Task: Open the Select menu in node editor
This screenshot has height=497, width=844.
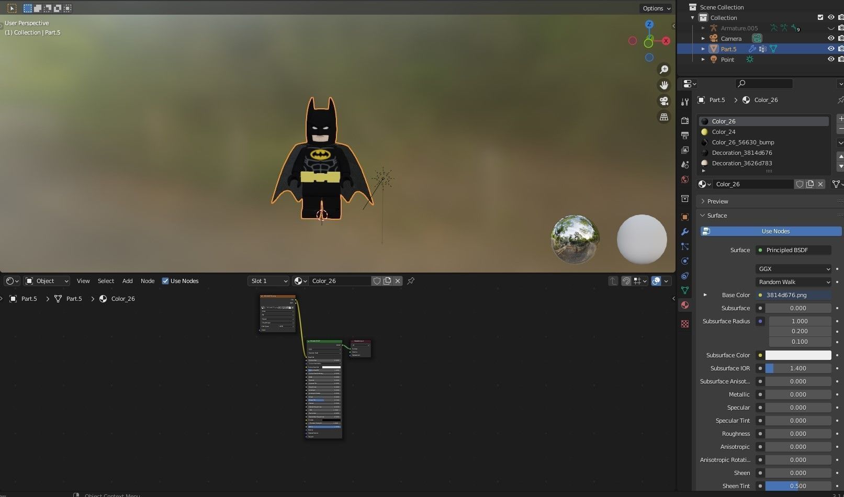Action: point(106,281)
